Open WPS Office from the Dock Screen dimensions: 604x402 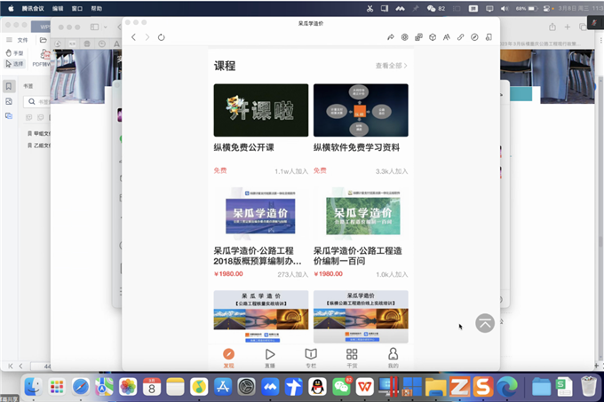point(365,387)
